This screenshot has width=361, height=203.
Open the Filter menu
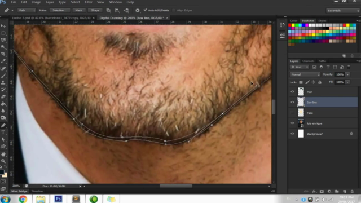click(x=89, y=2)
